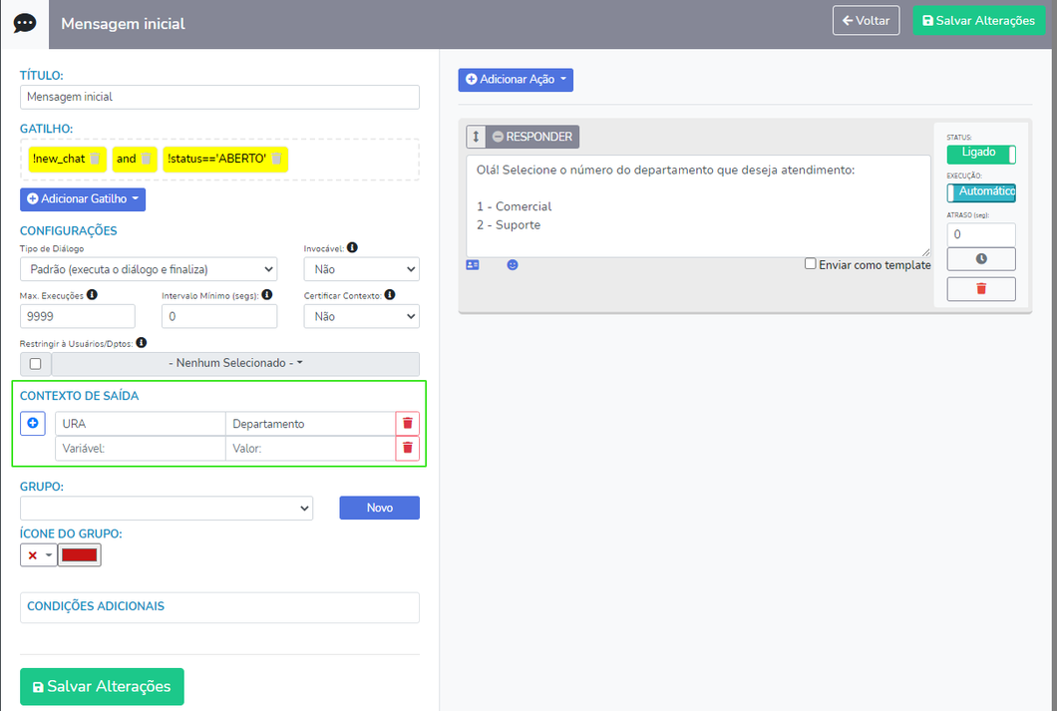The image size is (1057, 711).
Task: Open the Adicionar Ação menu
Action: (516, 79)
